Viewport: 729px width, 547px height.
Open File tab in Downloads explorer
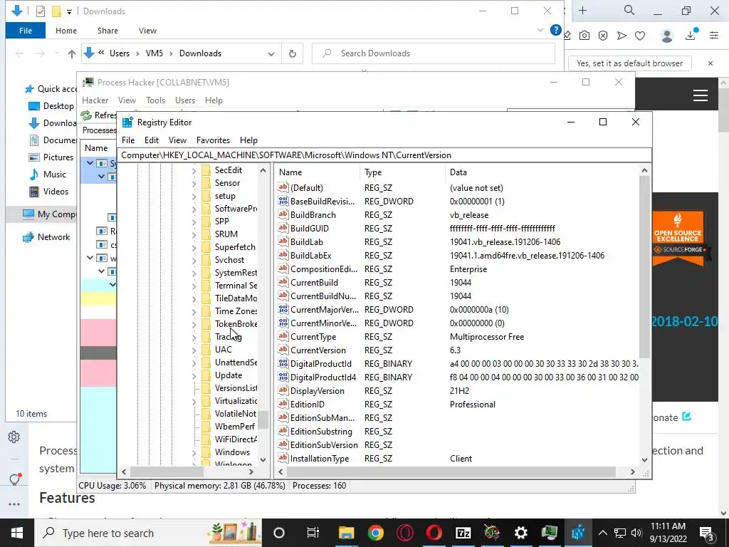(26, 31)
